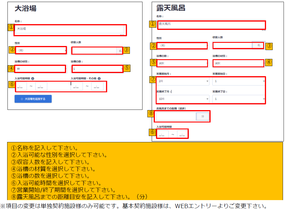Open 性別 dropdown in 大浴場 form
The width and height of the screenshot is (285, 209).
[41, 50]
